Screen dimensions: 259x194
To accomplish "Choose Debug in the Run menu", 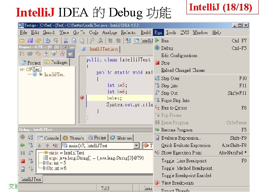I will coord(201,48).
